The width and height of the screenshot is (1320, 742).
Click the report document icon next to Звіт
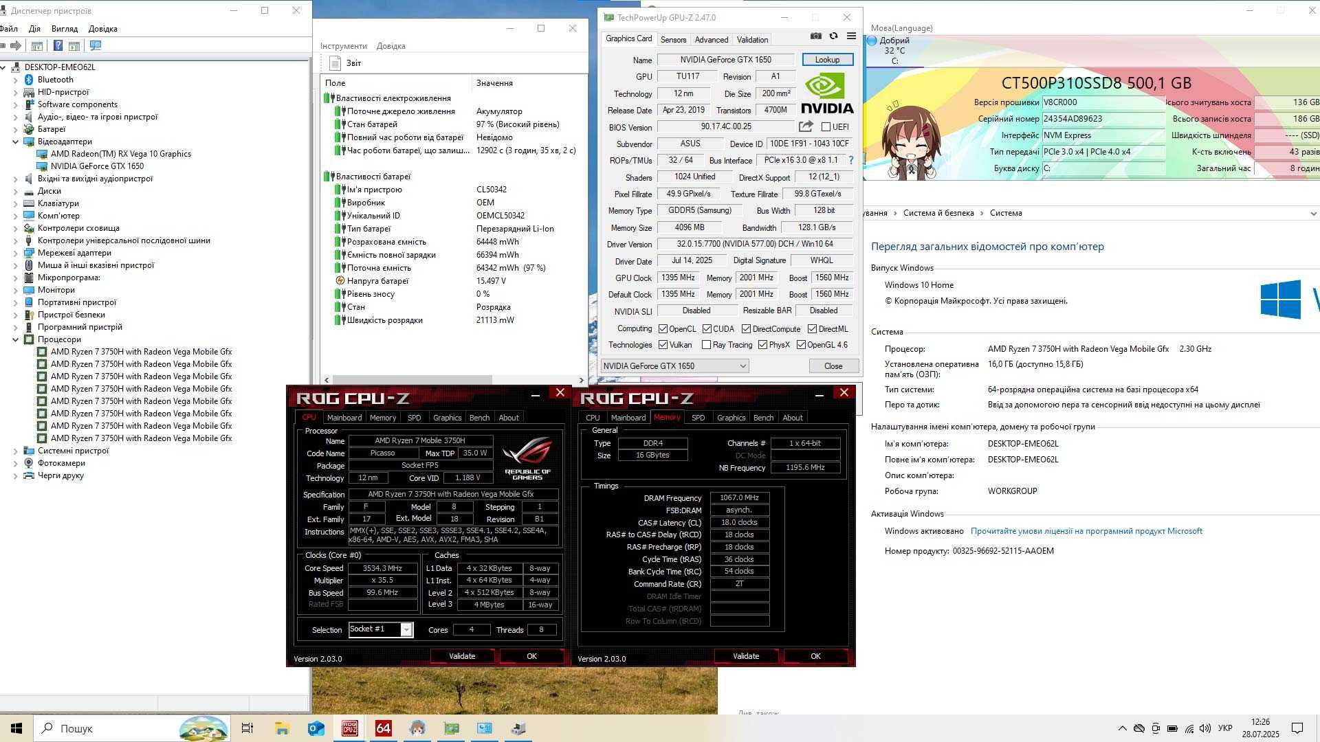point(335,63)
